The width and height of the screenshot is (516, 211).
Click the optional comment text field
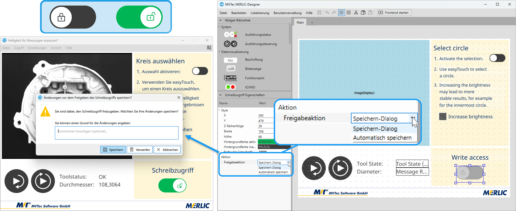point(116,133)
